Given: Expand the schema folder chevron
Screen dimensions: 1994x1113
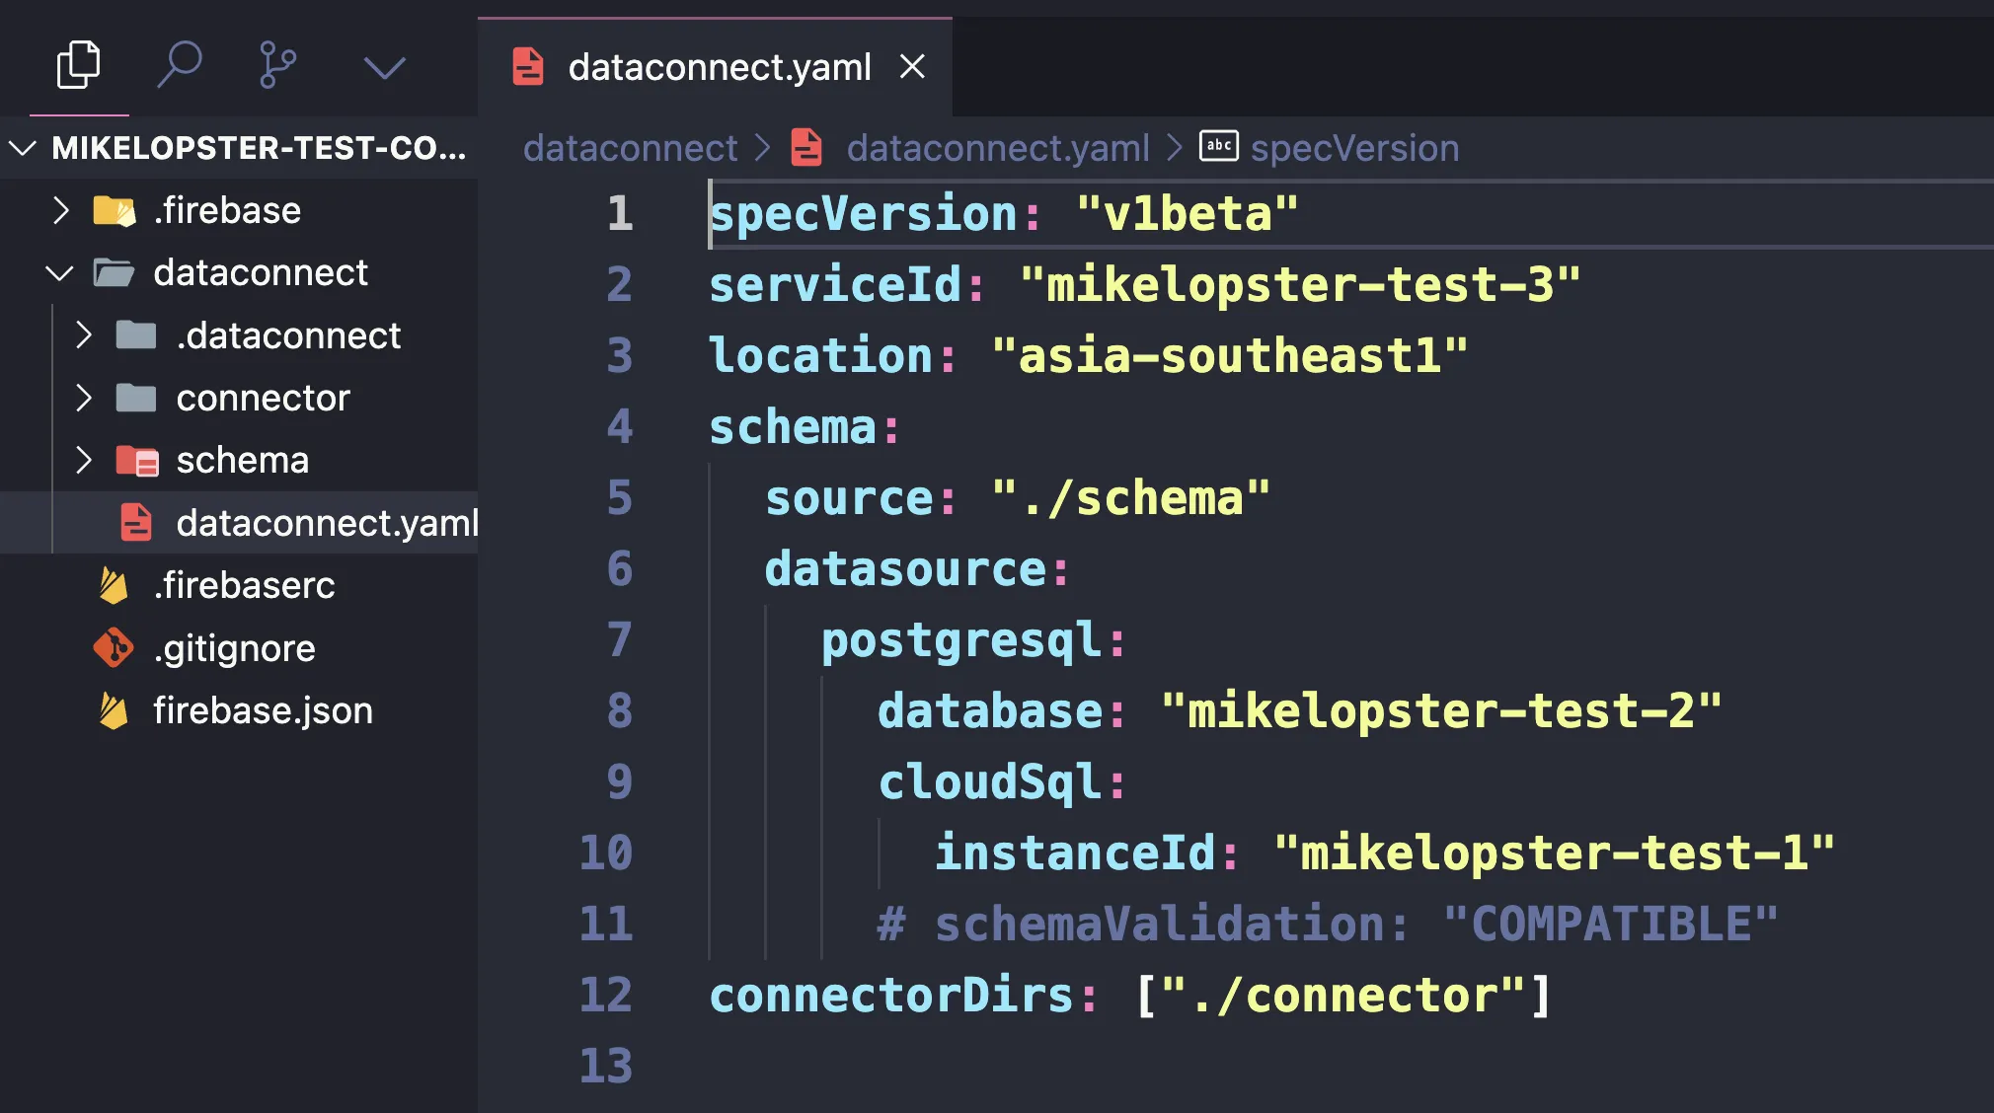Looking at the screenshot, I should click(x=84, y=460).
